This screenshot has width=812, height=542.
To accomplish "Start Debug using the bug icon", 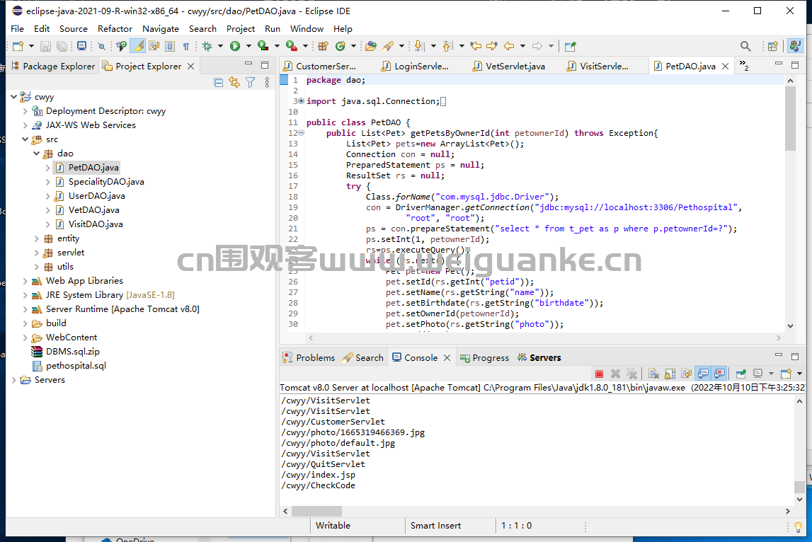I will tap(207, 46).
